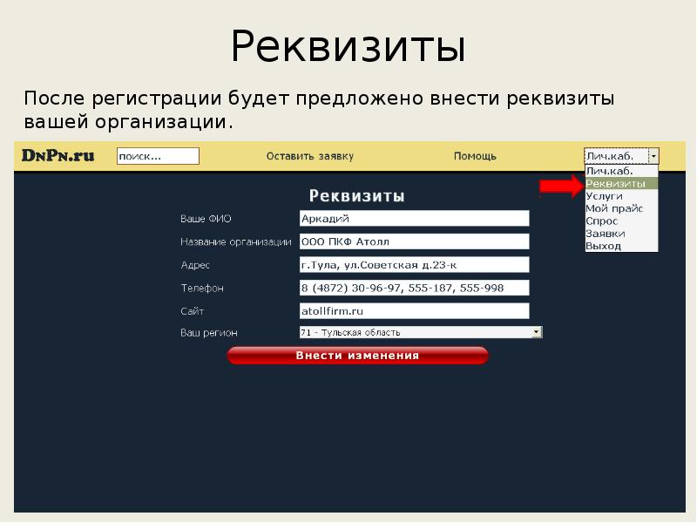Click the Телефон number field
The height and width of the screenshot is (523, 697).
(x=412, y=287)
